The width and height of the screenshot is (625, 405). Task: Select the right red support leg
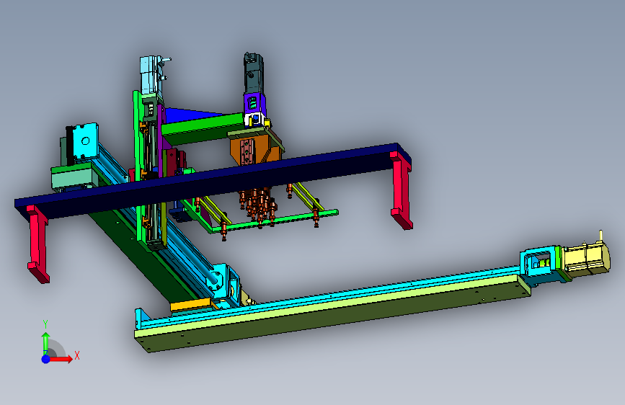pyautogui.click(x=402, y=190)
